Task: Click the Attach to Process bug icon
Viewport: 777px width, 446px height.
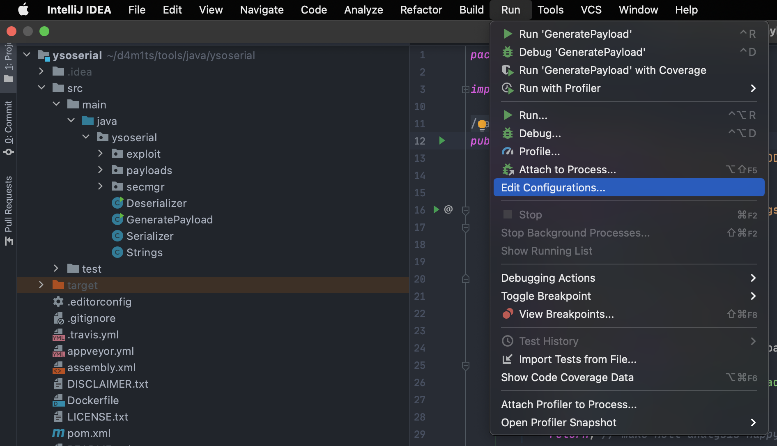Action: (508, 170)
